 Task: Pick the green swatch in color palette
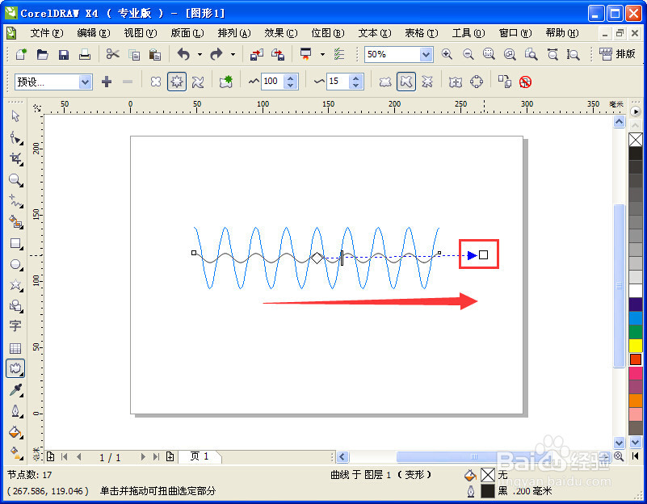pos(636,332)
